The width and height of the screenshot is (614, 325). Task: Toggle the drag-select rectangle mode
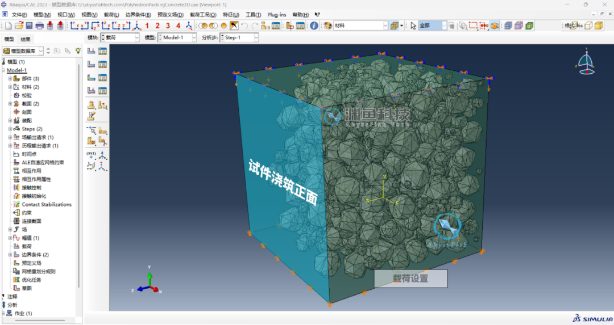point(474,26)
